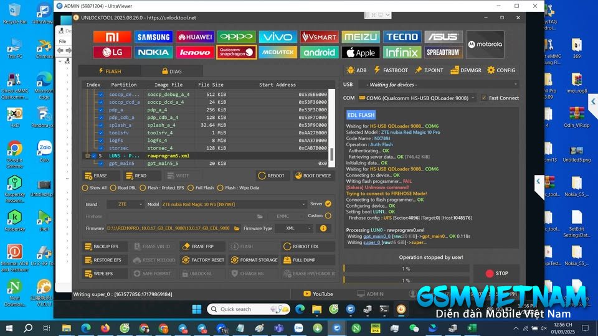Switch to the FLASH tab
This screenshot has height=336, width=598.
(x=110, y=71)
